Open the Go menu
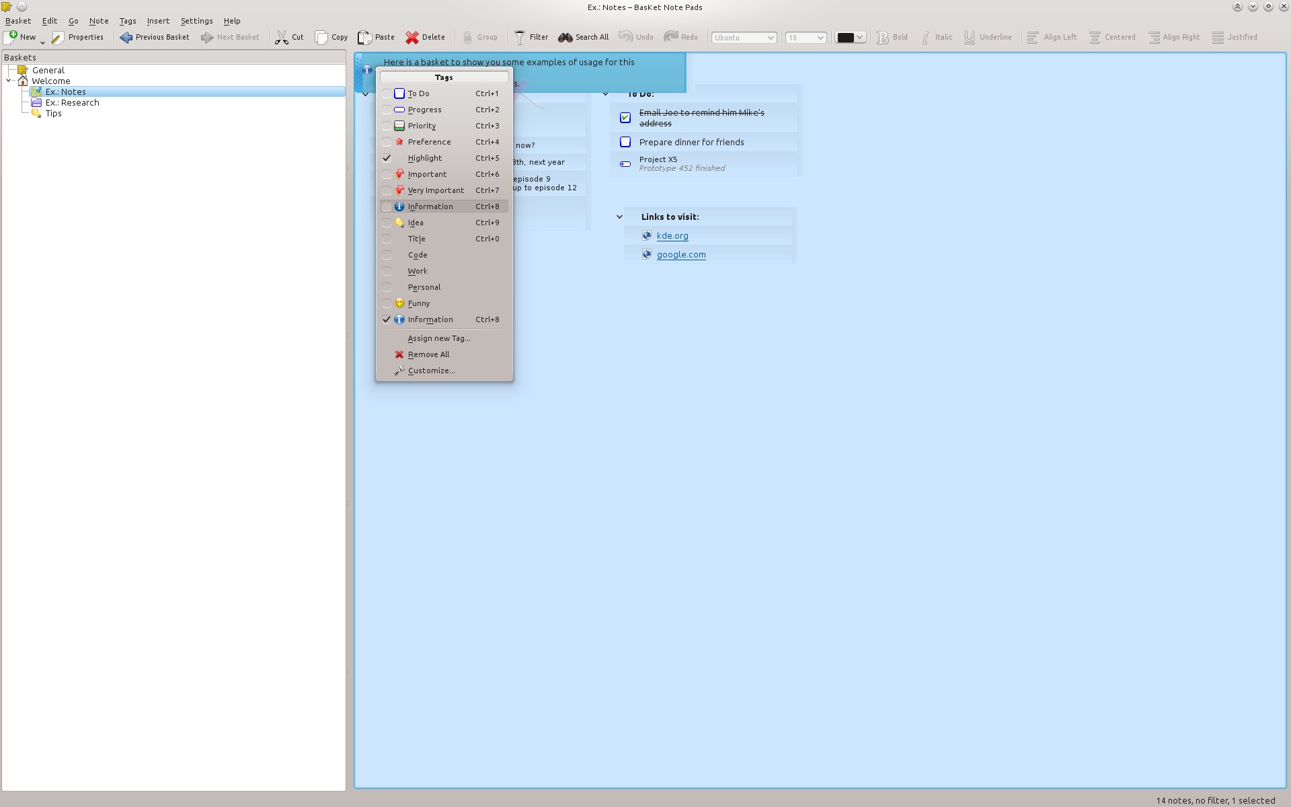This screenshot has height=807, width=1291. coord(73,21)
